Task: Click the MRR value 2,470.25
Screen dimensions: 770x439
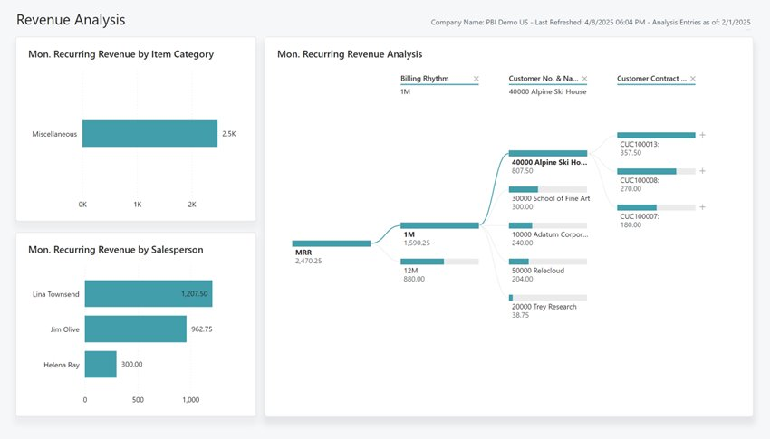Action: pyautogui.click(x=308, y=261)
